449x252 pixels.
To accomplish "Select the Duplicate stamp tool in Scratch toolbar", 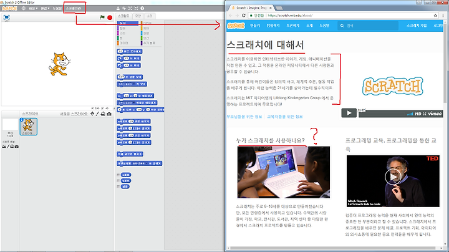I will (x=118, y=8).
